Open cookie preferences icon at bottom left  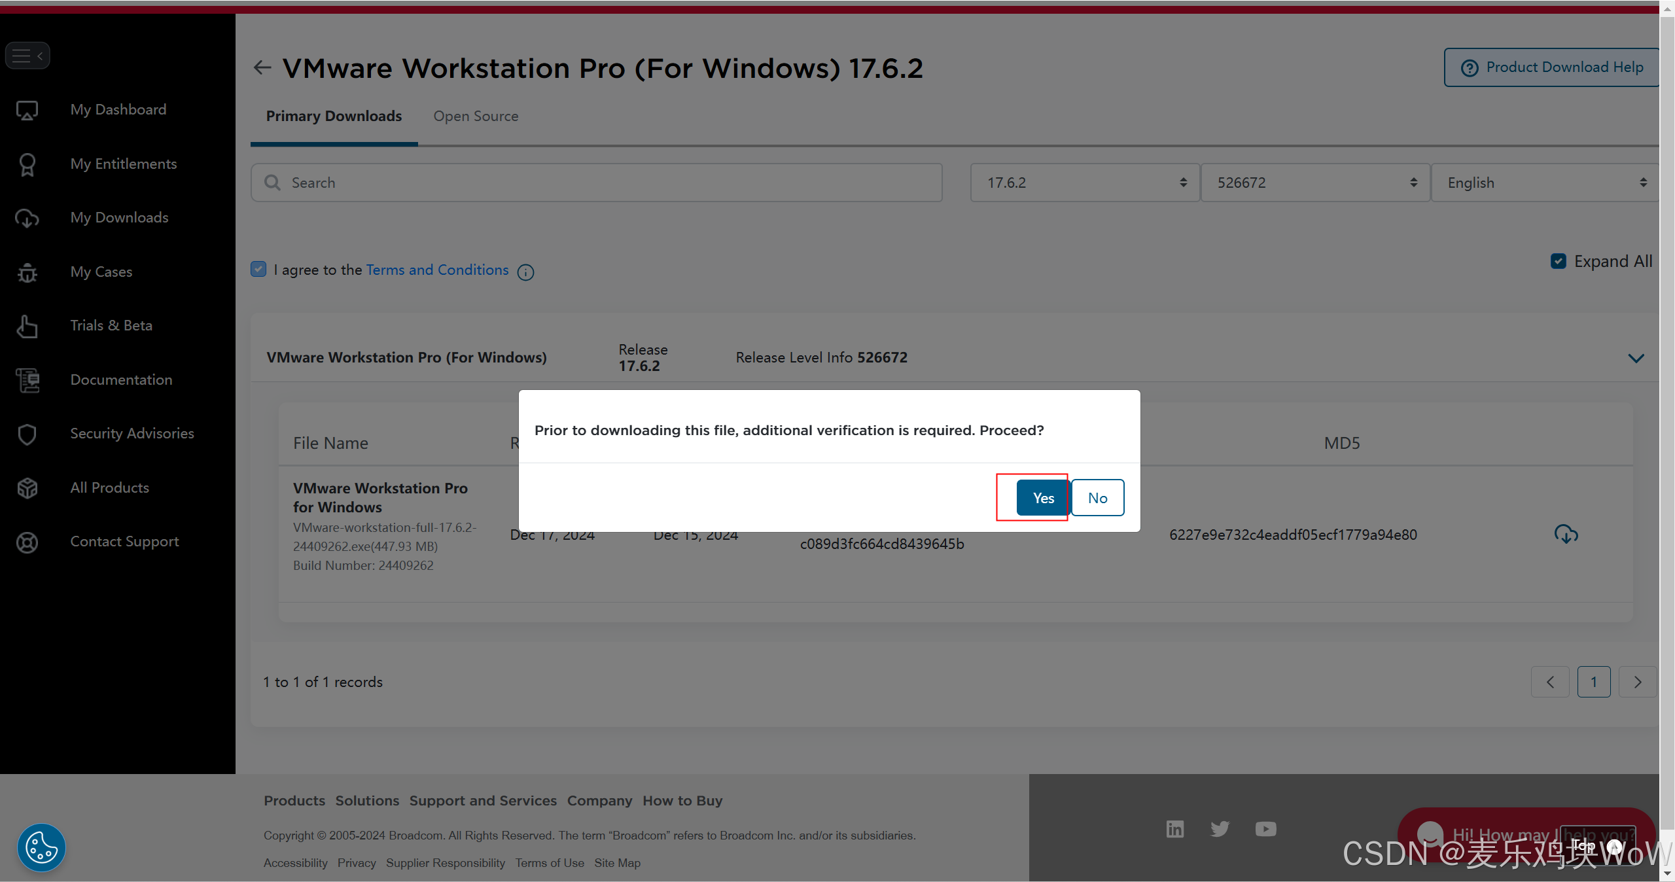pyautogui.click(x=41, y=847)
